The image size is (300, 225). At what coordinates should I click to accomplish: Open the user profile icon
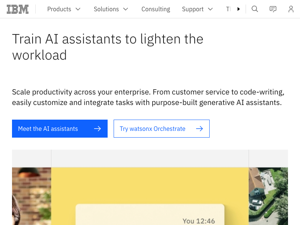point(291,9)
